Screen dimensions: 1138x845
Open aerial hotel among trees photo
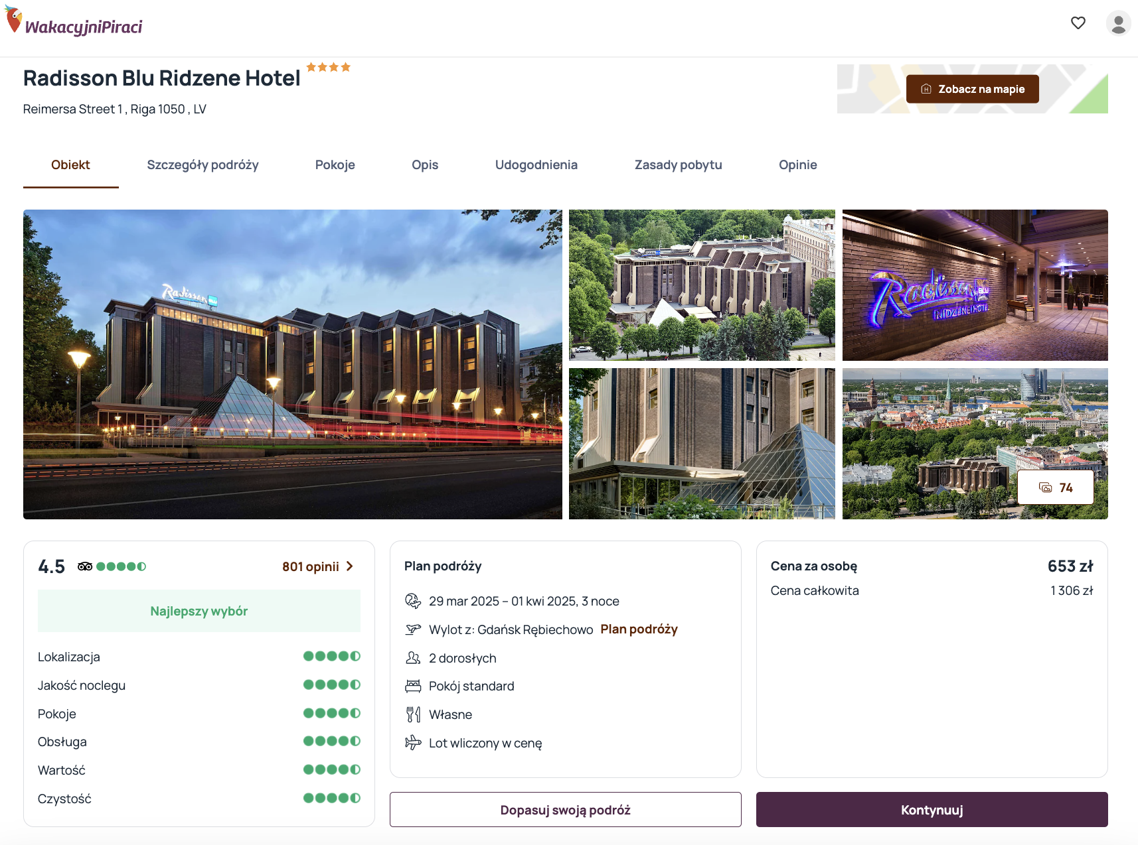point(702,285)
